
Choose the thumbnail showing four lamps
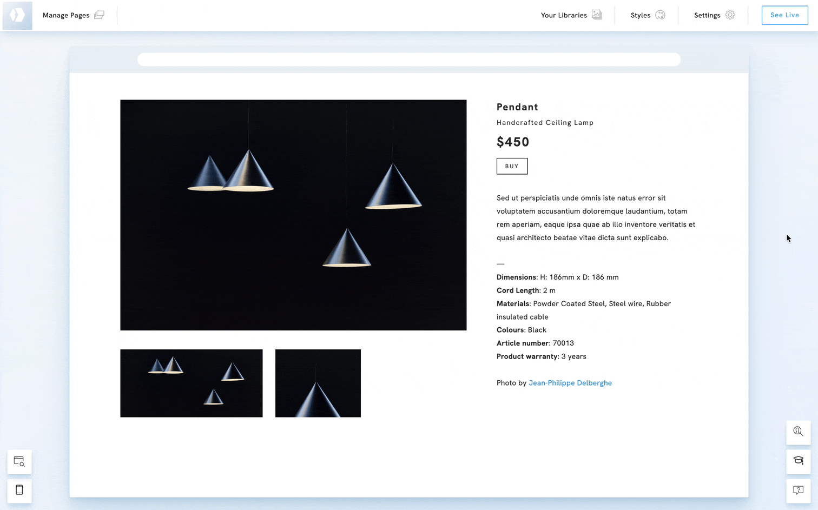191,383
